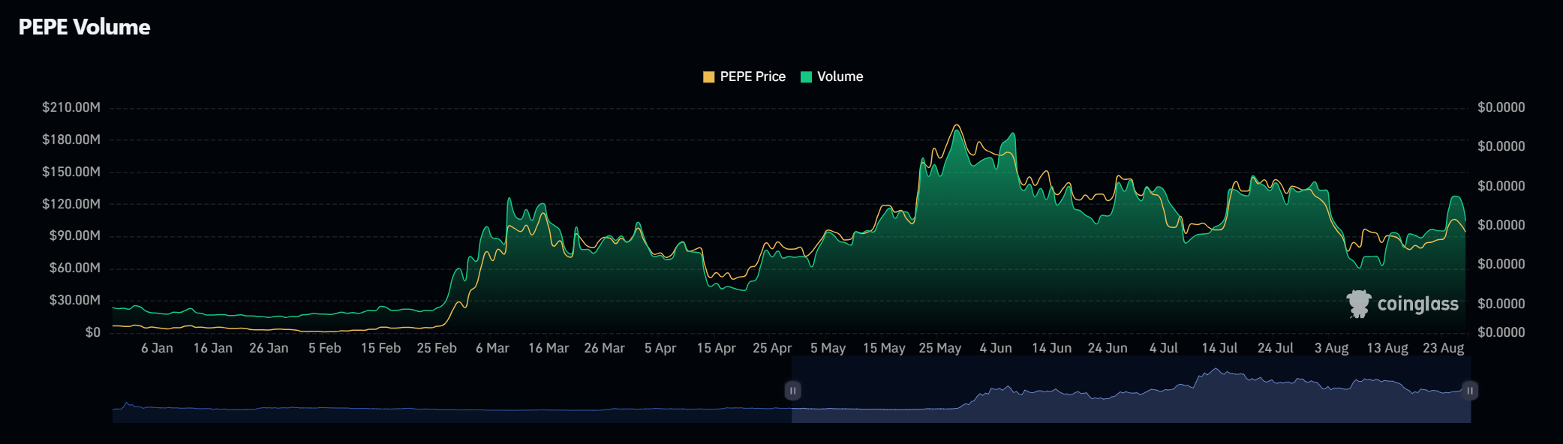Image resolution: width=1563 pixels, height=444 pixels.
Task: Click the 16 Mar date label
Action: tap(549, 348)
